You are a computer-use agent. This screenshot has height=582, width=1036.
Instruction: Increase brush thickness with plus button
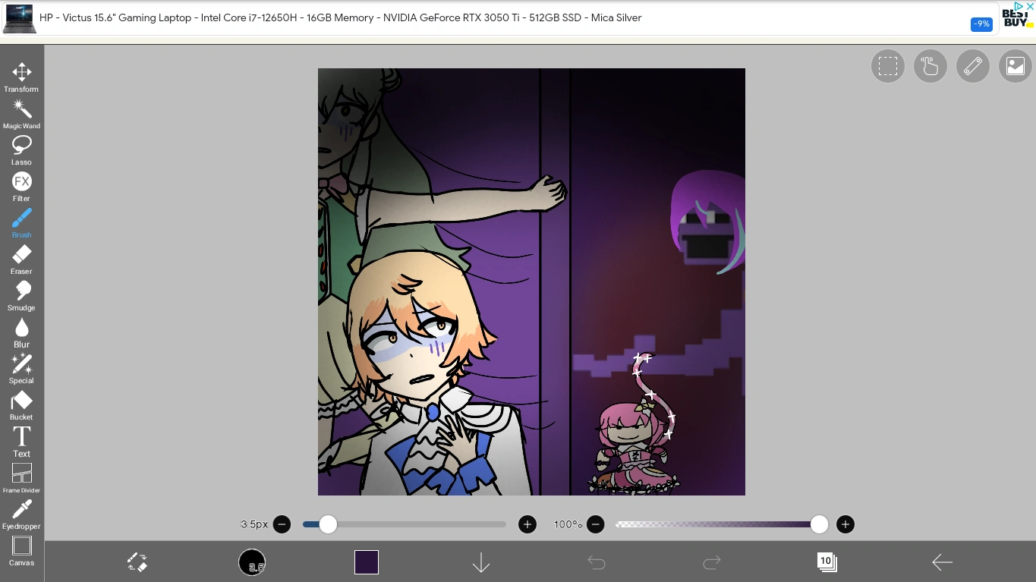tap(527, 524)
